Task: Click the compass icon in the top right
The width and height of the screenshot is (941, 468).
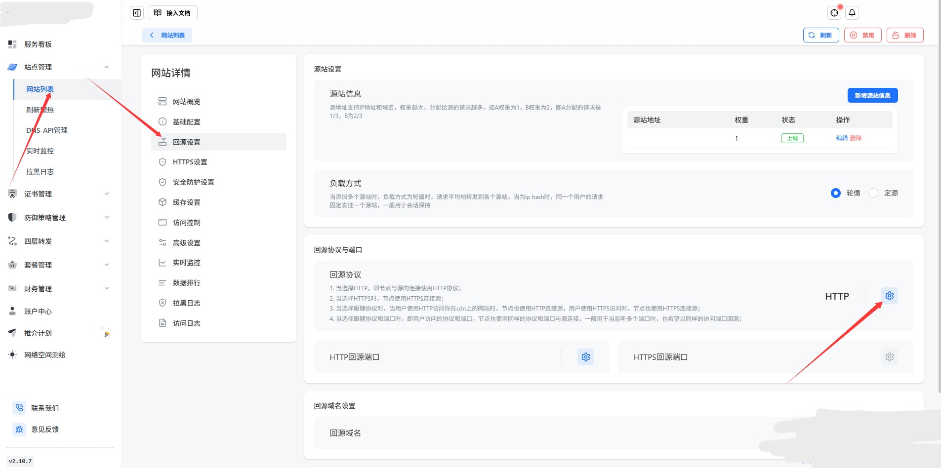Action: click(x=834, y=13)
